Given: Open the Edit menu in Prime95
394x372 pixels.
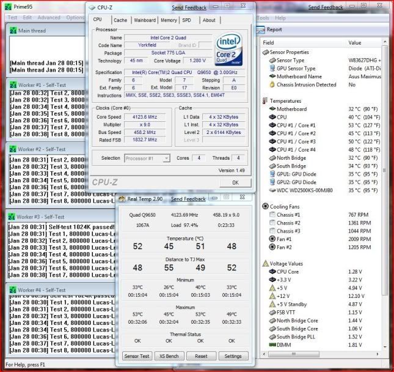Looking at the screenshot, I should click(27, 17).
